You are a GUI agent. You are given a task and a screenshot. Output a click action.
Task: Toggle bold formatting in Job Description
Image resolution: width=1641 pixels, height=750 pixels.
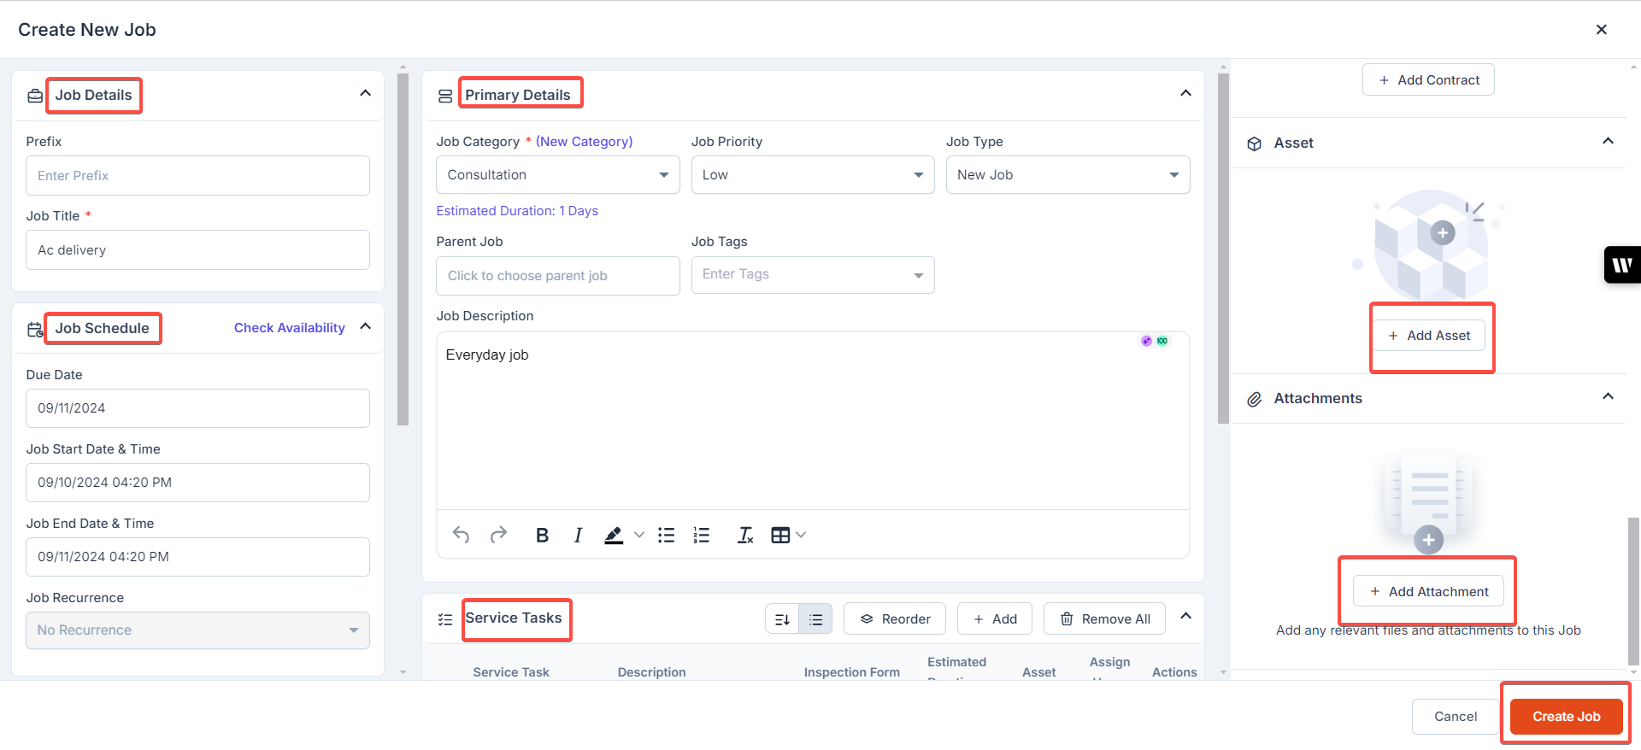click(x=542, y=535)
